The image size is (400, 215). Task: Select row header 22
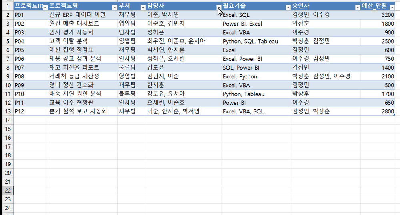pos(8,190)
